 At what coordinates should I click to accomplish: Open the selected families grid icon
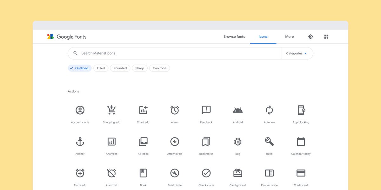tap(326, 37)
